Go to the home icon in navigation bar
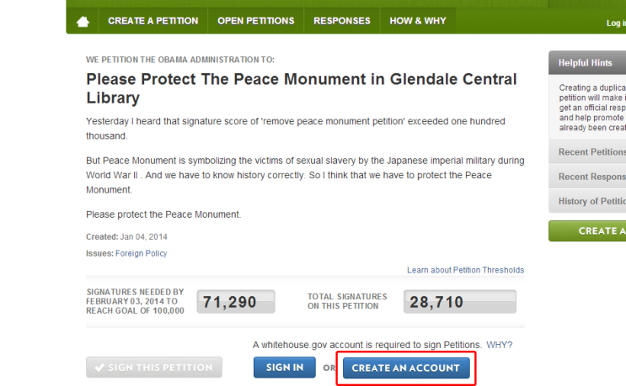Viewport: 626px width, 386px height. [83, 21]
